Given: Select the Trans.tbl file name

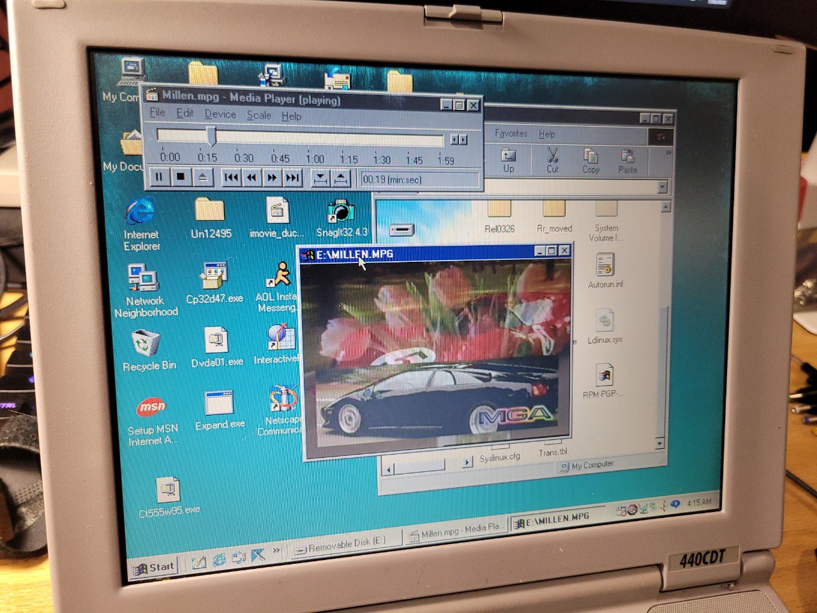Looking at the screenshot, I should [x=553, y=452].
